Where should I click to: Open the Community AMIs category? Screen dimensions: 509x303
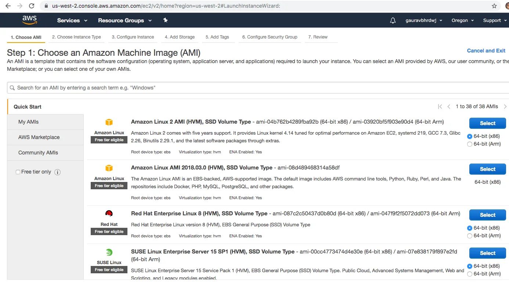click(46, 153)
